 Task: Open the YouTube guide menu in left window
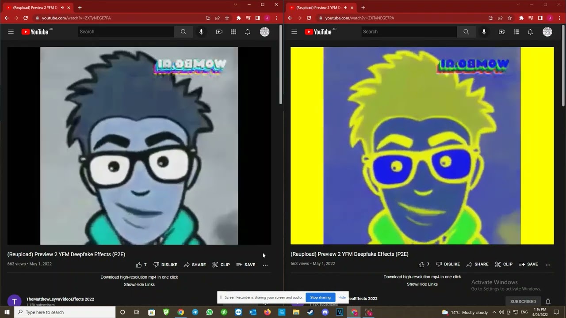(11, 32)
